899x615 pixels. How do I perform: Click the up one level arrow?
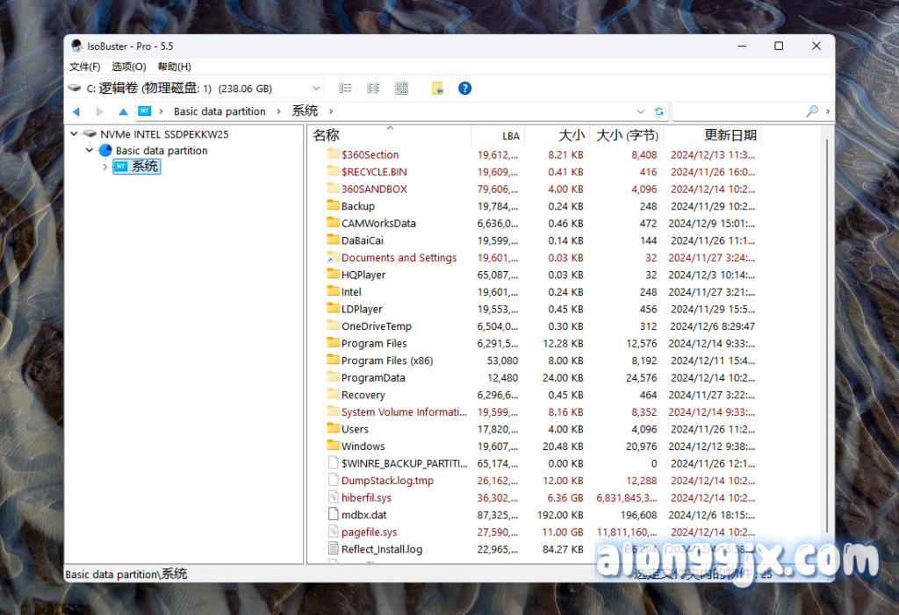123,111
